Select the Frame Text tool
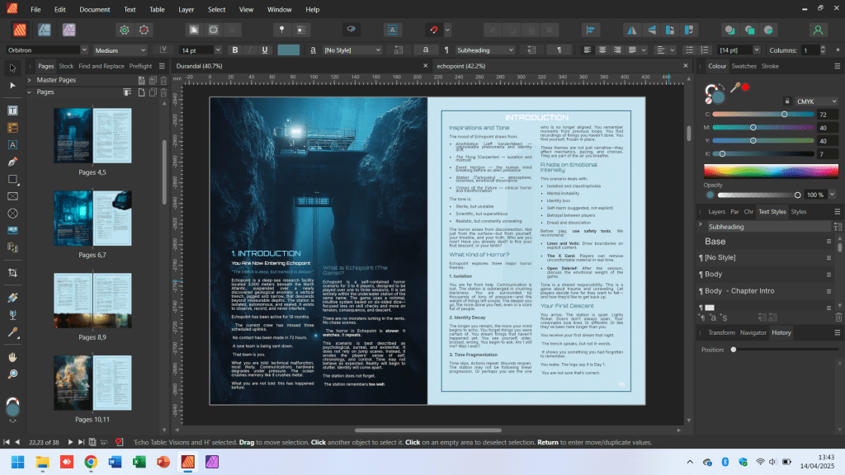This screenshot has height=475, width=845. click(x=12, y=110)
